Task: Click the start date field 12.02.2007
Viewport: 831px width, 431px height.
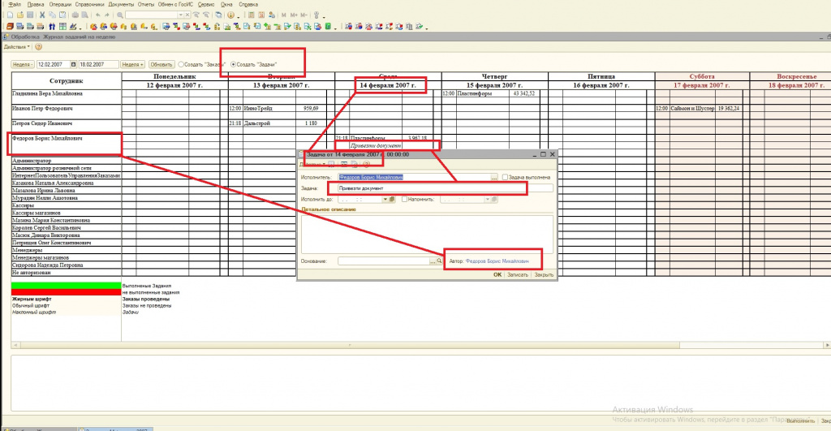Action: (x=53, y=64)
